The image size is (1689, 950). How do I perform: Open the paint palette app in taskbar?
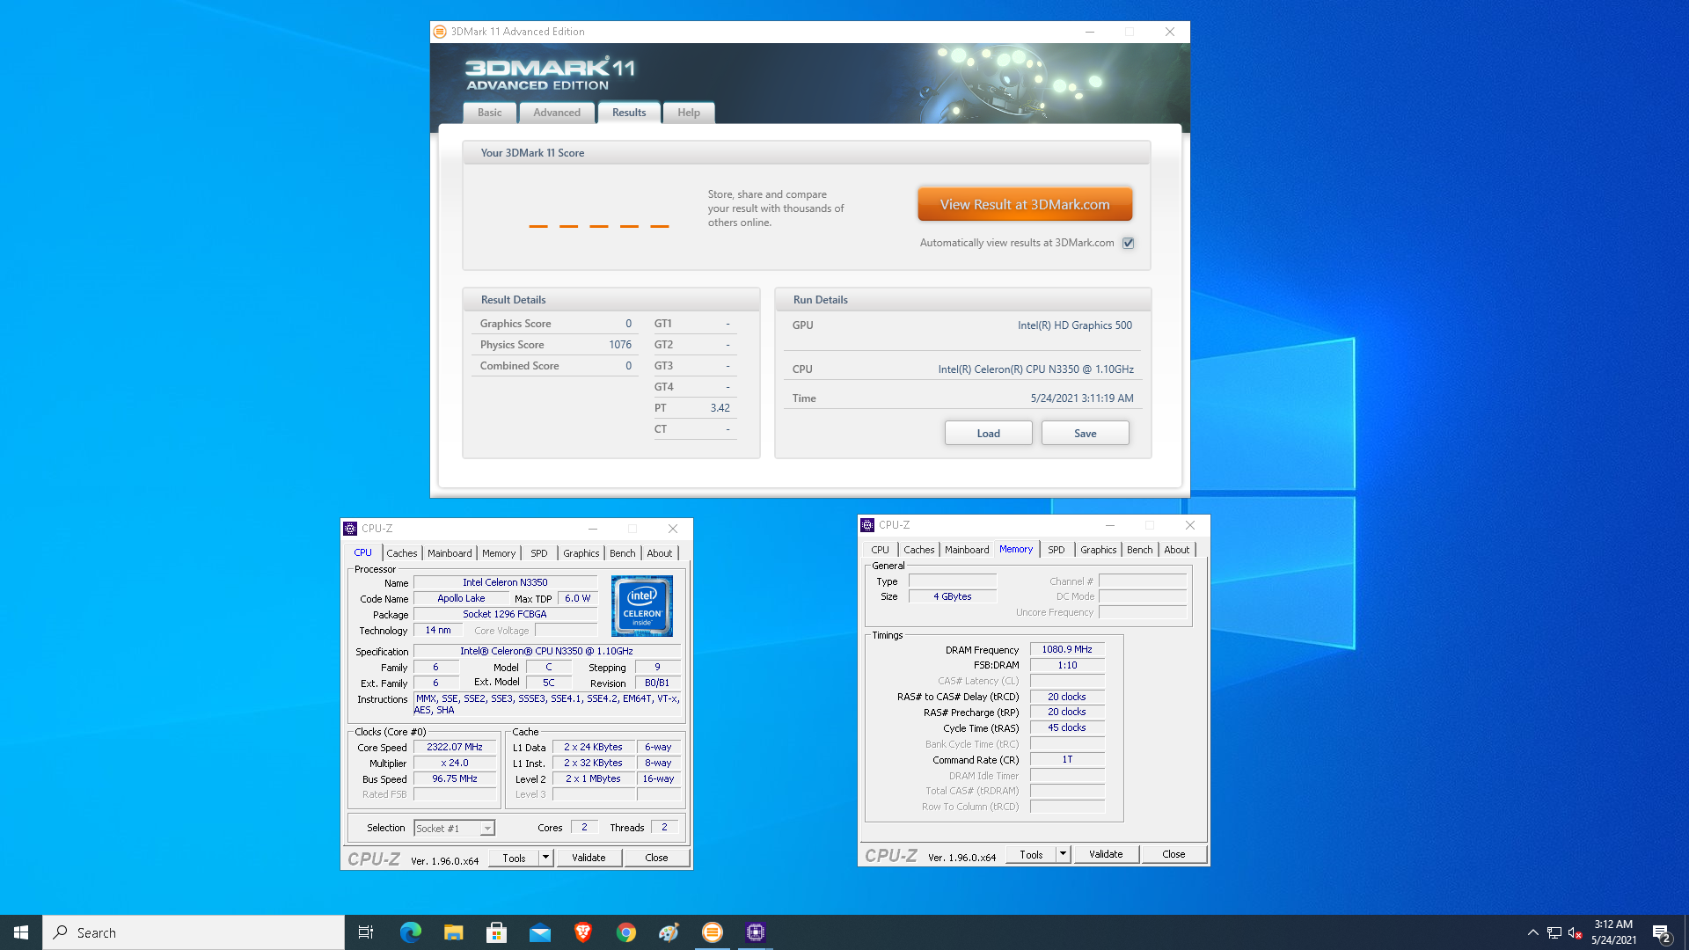coord(669,932)
